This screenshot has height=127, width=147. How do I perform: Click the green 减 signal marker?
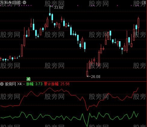[x=28, y=79]
